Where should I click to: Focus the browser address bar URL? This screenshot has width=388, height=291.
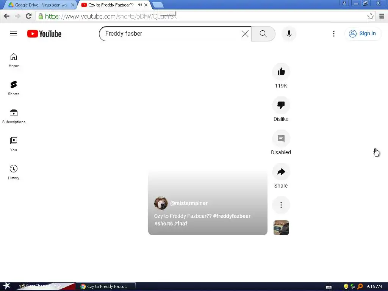pos(205,16)
